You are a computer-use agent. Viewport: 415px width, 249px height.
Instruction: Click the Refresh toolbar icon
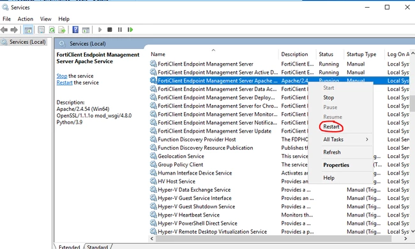coord(52,30)
